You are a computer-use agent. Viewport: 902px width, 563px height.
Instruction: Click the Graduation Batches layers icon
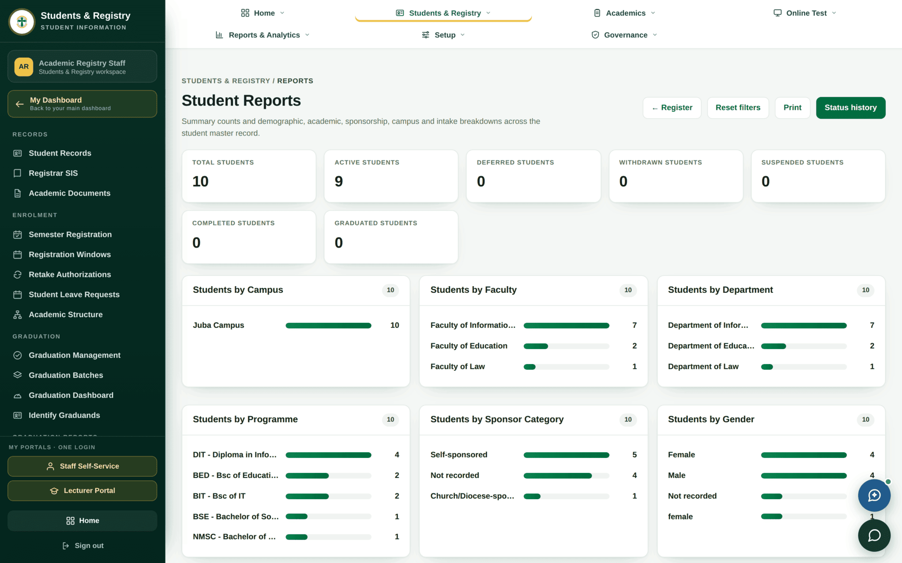pos(17,375)
